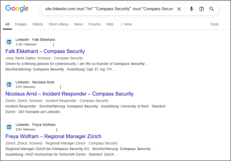Click LinkedIn favicon beside Falk Ekkehard
The height and width of the screenshot is (161, 231).
tap(9, 42)
